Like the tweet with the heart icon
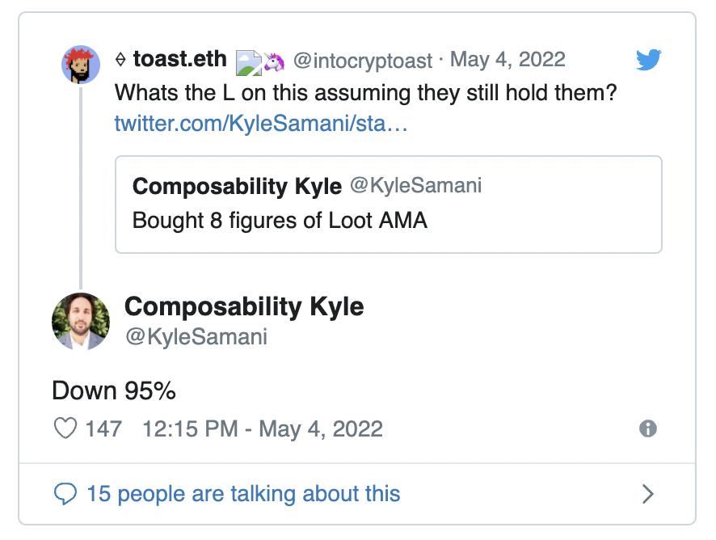Image resolution: width=716 pixels, height=540 pixels. pos(65,428)
